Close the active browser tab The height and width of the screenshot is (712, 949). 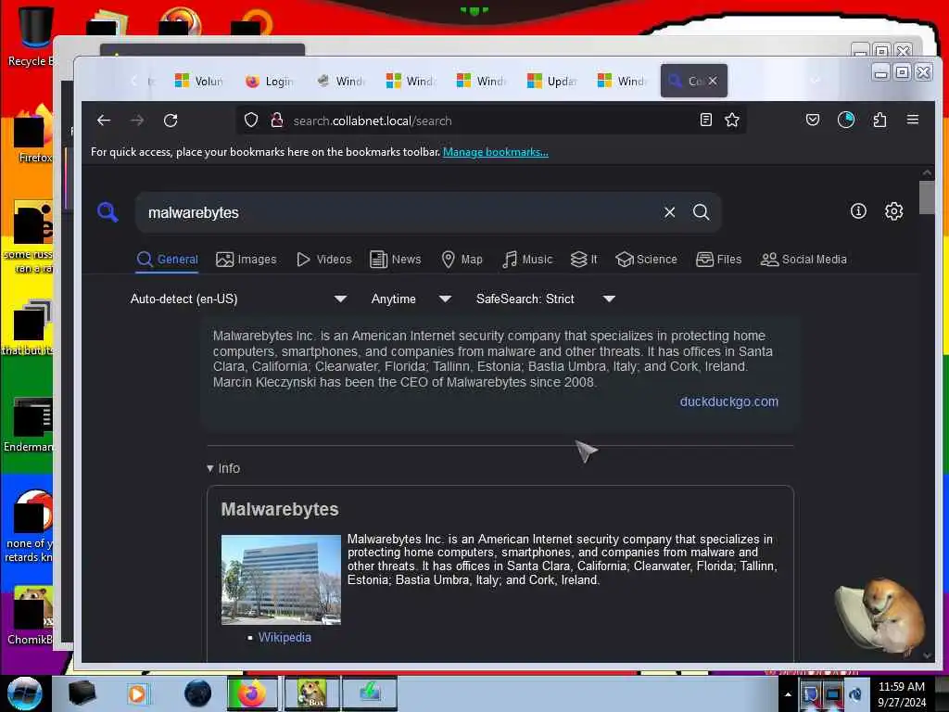pyautogui.click(x=713, y=81)
